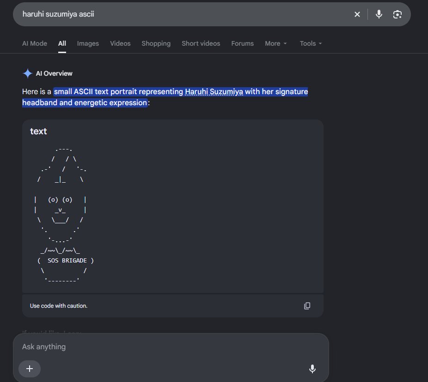The height and width of the screenshot is (382, 428).
Task: Go to the Shopping tab
Action: click(x=156, y=43)
